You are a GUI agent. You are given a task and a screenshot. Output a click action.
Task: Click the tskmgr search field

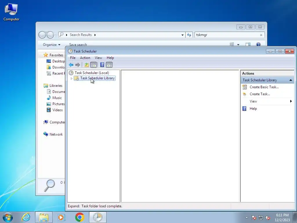tap(227, 35)
